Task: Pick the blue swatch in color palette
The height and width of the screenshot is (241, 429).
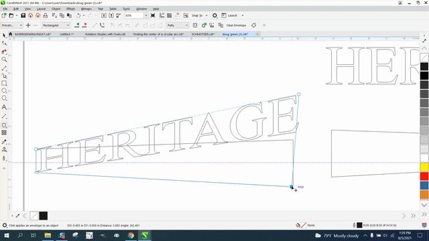Action: 424,185
